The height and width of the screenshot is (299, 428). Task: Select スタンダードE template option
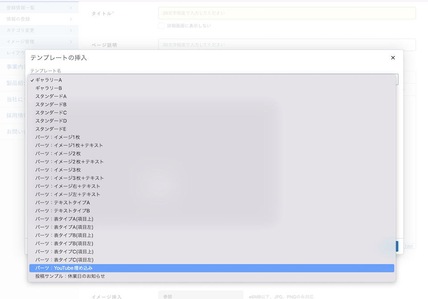point(51,129)
